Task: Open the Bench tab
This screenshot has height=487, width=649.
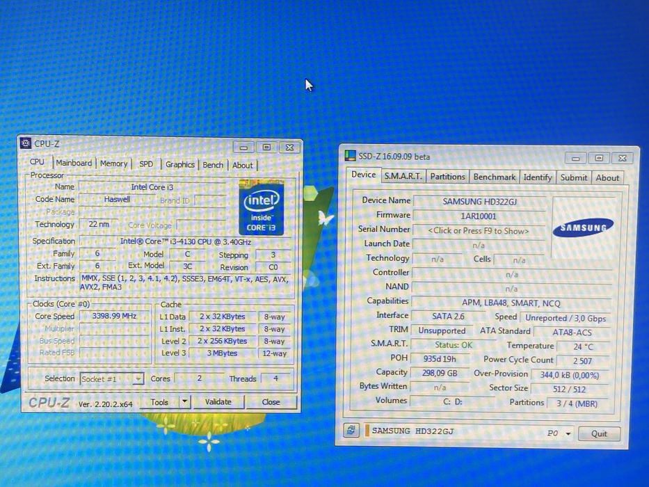Action: pyautogui.click(x=213, y=165)
